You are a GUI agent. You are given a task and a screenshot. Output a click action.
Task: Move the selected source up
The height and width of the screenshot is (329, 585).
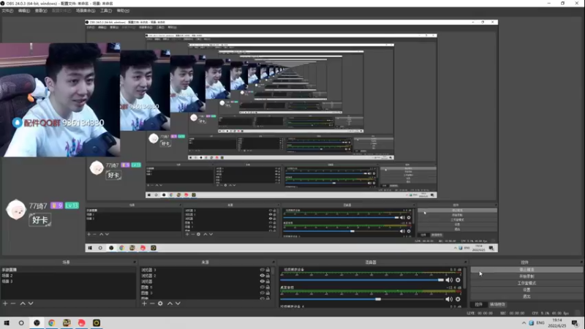[x=170, y=303]
